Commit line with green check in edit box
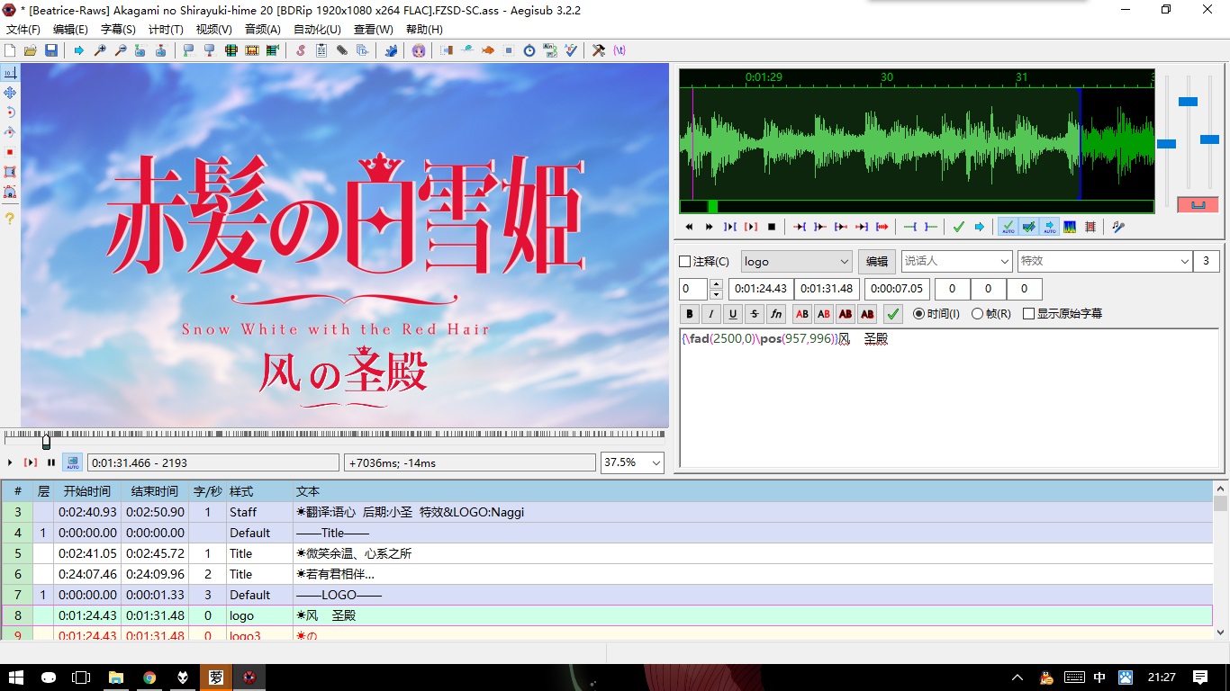 coord(892,314)
